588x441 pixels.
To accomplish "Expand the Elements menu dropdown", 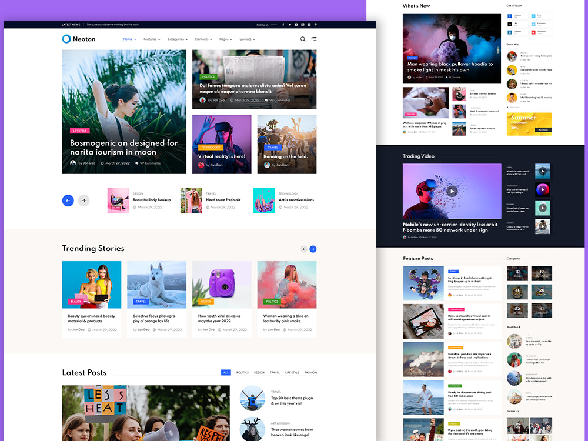I will pos(203,39).
